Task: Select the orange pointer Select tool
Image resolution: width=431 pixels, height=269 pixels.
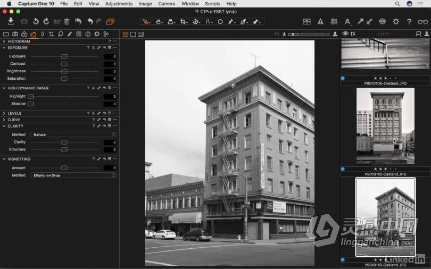Action: click(146, 21)
